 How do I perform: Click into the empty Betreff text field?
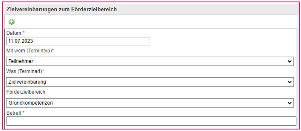pos(151,121)
